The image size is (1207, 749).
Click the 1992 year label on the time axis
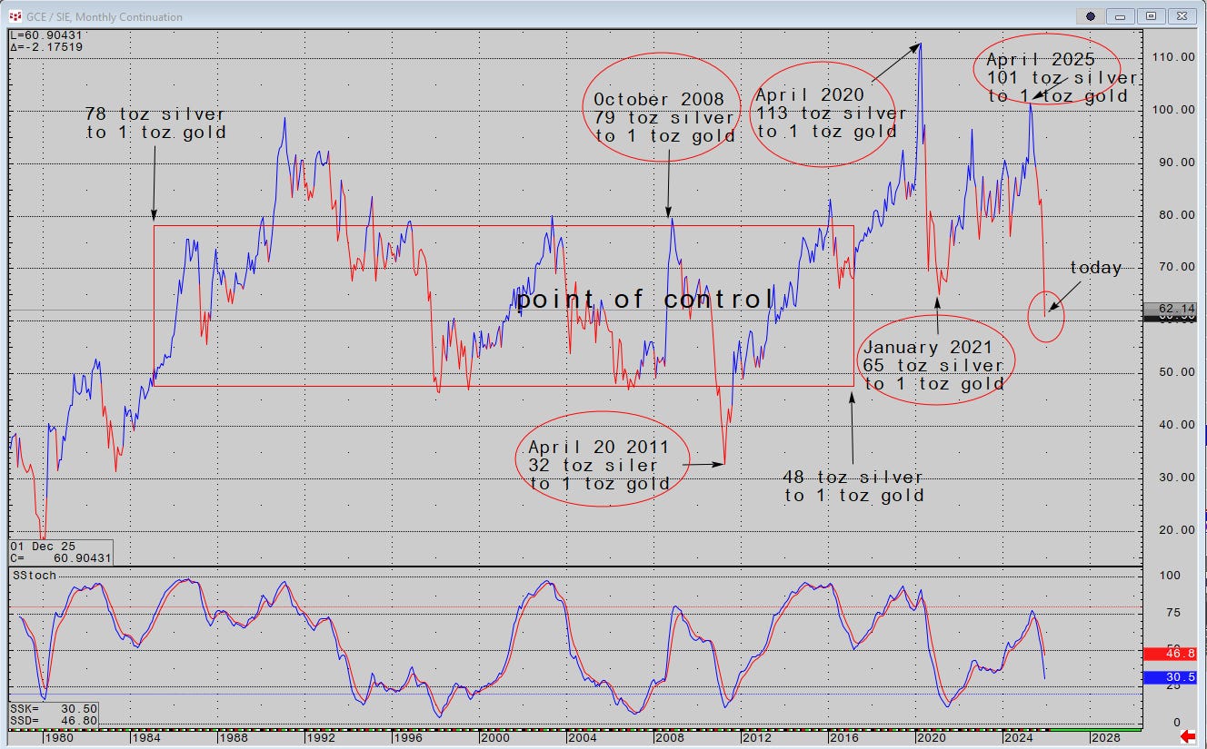click(x=320, y=740)
